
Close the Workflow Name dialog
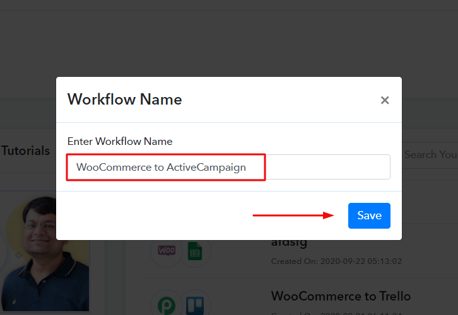point(385,100)
